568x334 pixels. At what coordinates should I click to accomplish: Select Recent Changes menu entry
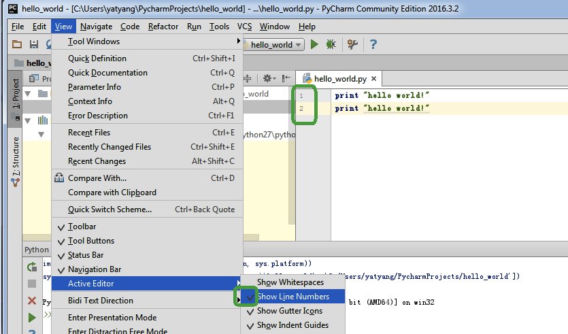point(147,161)
